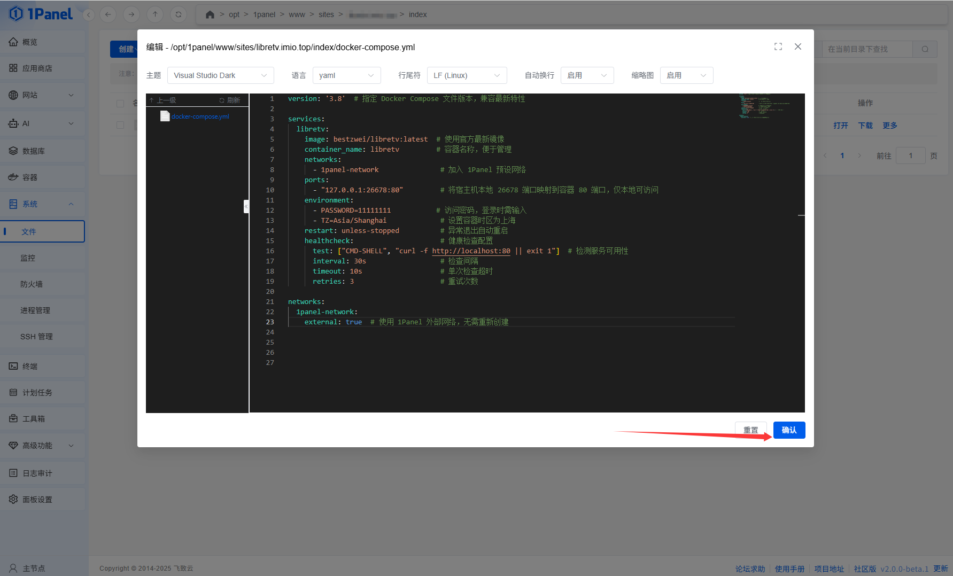Click the 'sites' breadcrumb segment
Screen dimensions: 953x576
click(x=326, y=14)
